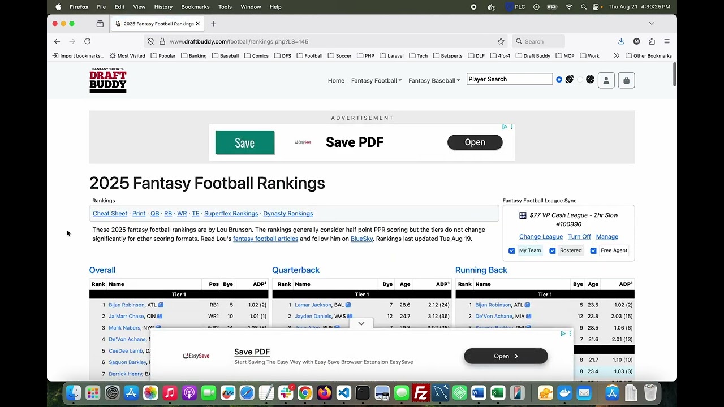Expand the Fantasy Baseball dropdown menu
This screenshot has width=724, height=407.
[434, 80]
